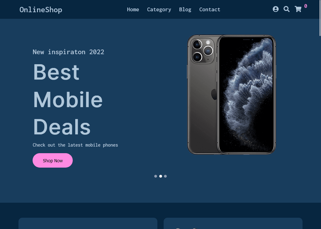
Task: Click the Shop Now button
Action: pyautogui.click(x=53, y=160)
